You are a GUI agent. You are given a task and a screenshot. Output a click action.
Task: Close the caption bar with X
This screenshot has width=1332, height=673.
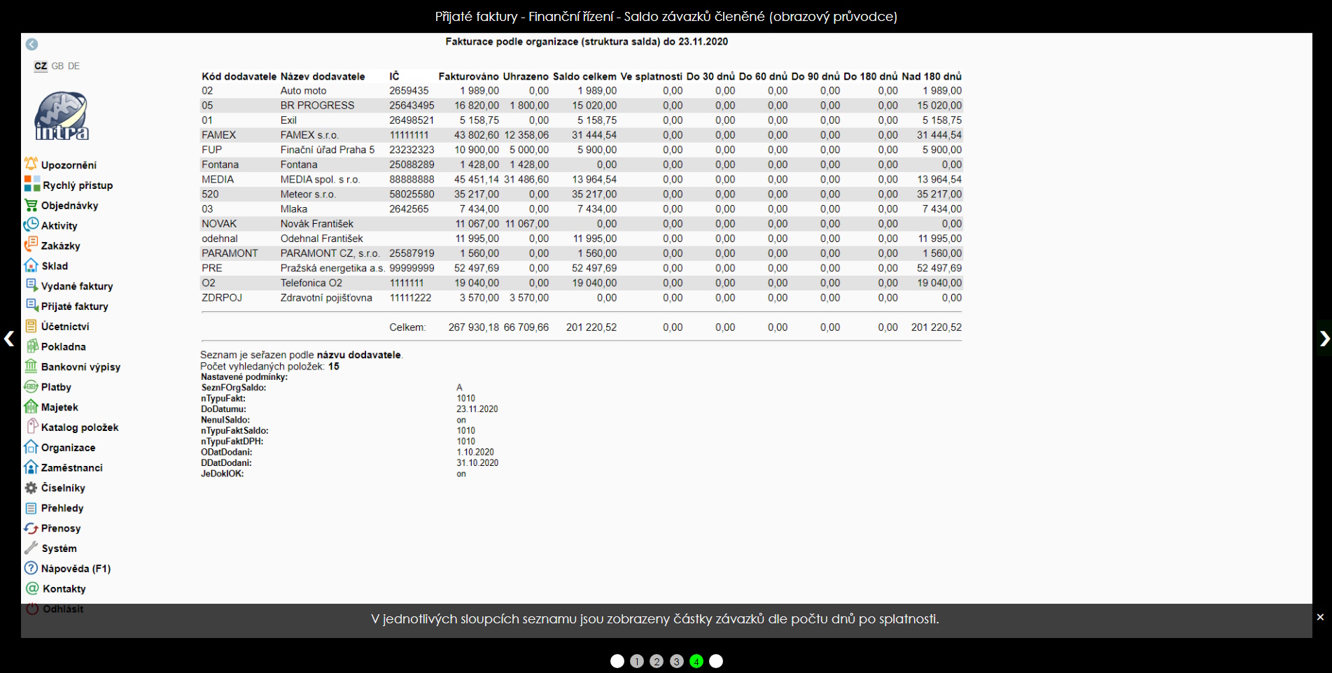pyautogui.click(x=1320, y=617)
